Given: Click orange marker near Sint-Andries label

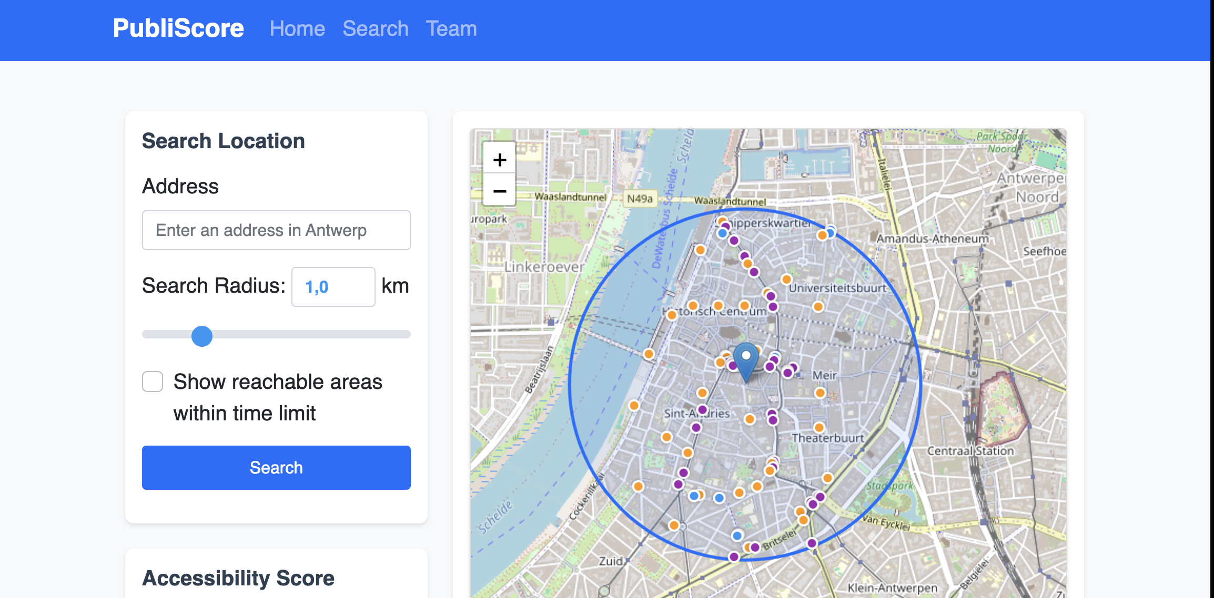Looking at the screenshot, I should (702, 393).
